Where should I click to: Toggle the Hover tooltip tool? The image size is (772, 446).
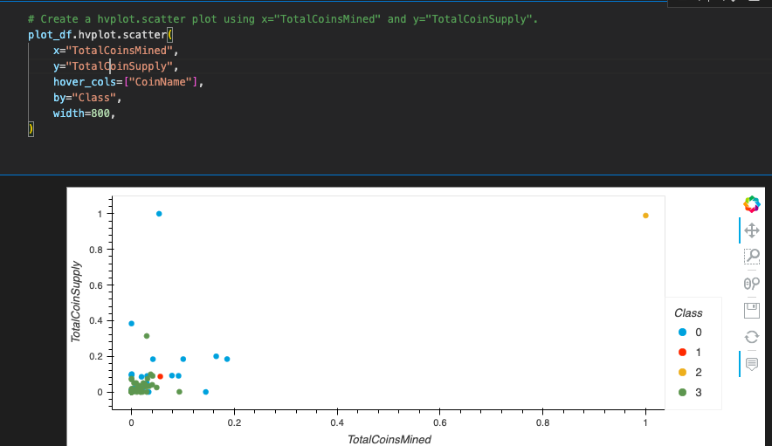click(751, 364)
